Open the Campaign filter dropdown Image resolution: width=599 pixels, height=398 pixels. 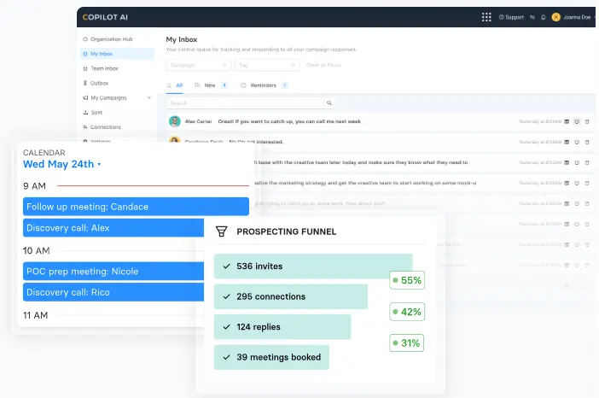pyautogui.click(x=198, y=65)
